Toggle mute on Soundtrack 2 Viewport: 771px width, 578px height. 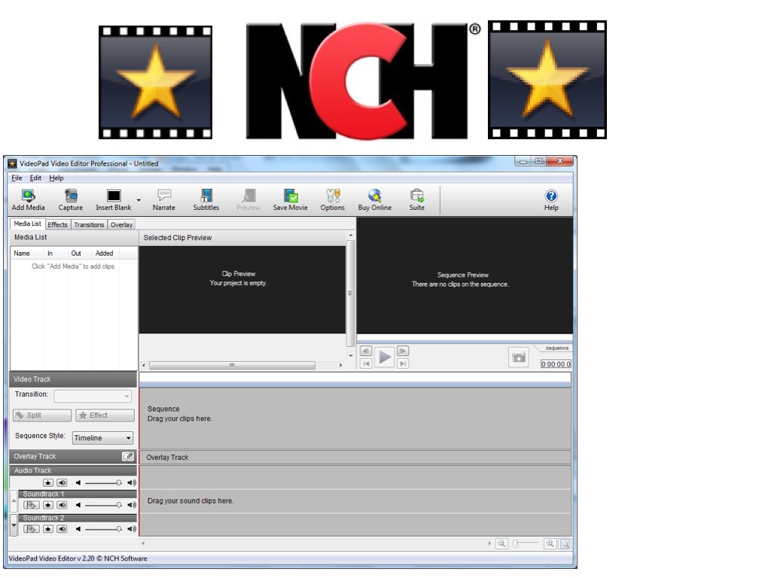tap(62, 529)
